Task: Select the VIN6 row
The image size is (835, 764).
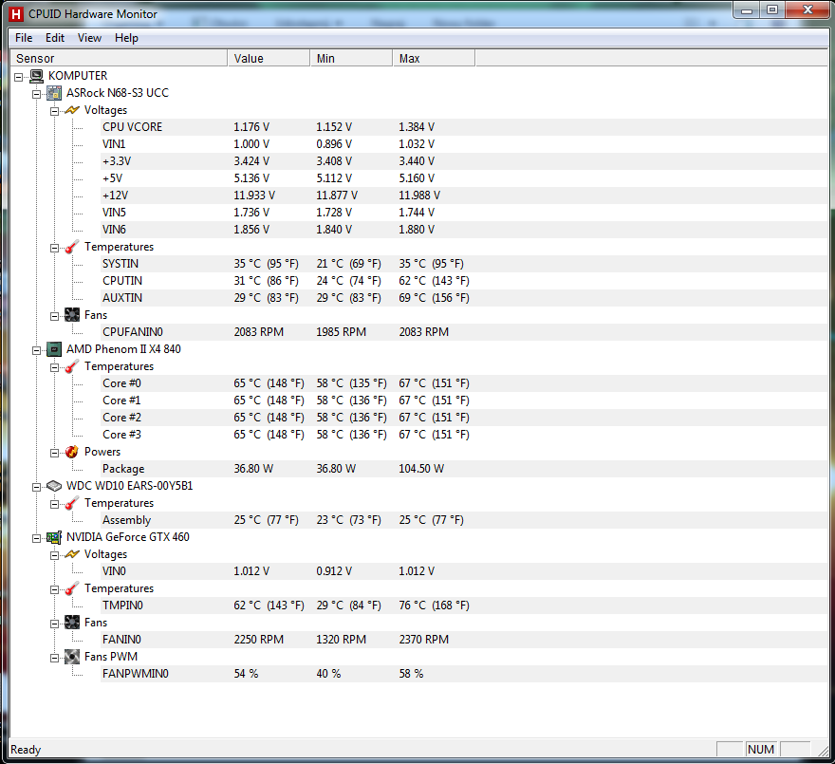Action: (464, 230)
